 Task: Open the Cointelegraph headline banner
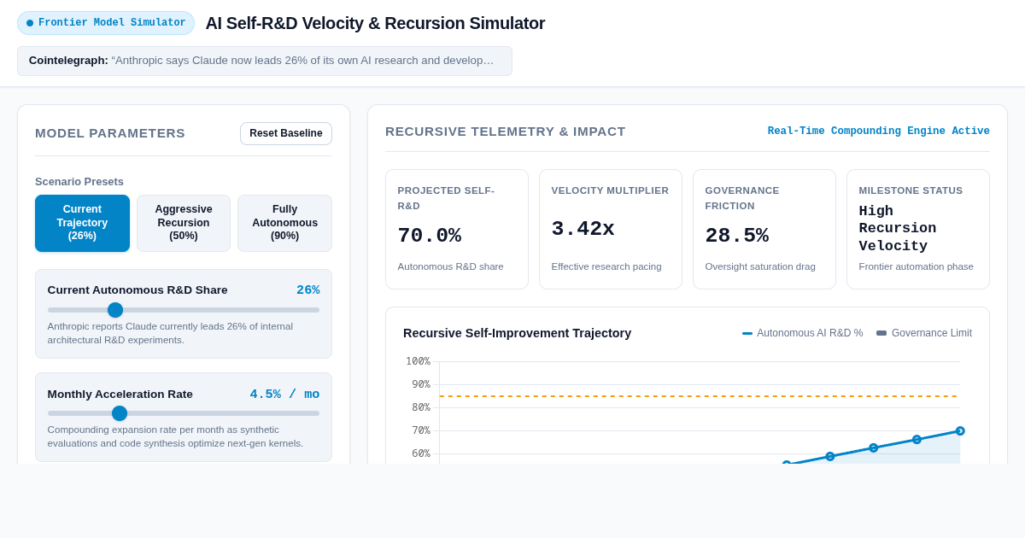click(265, 61)
